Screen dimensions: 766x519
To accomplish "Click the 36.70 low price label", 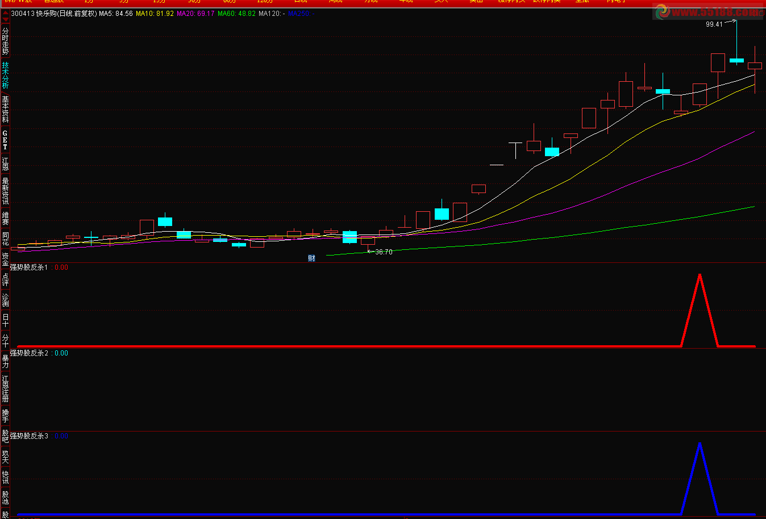I will click(384, 252).
